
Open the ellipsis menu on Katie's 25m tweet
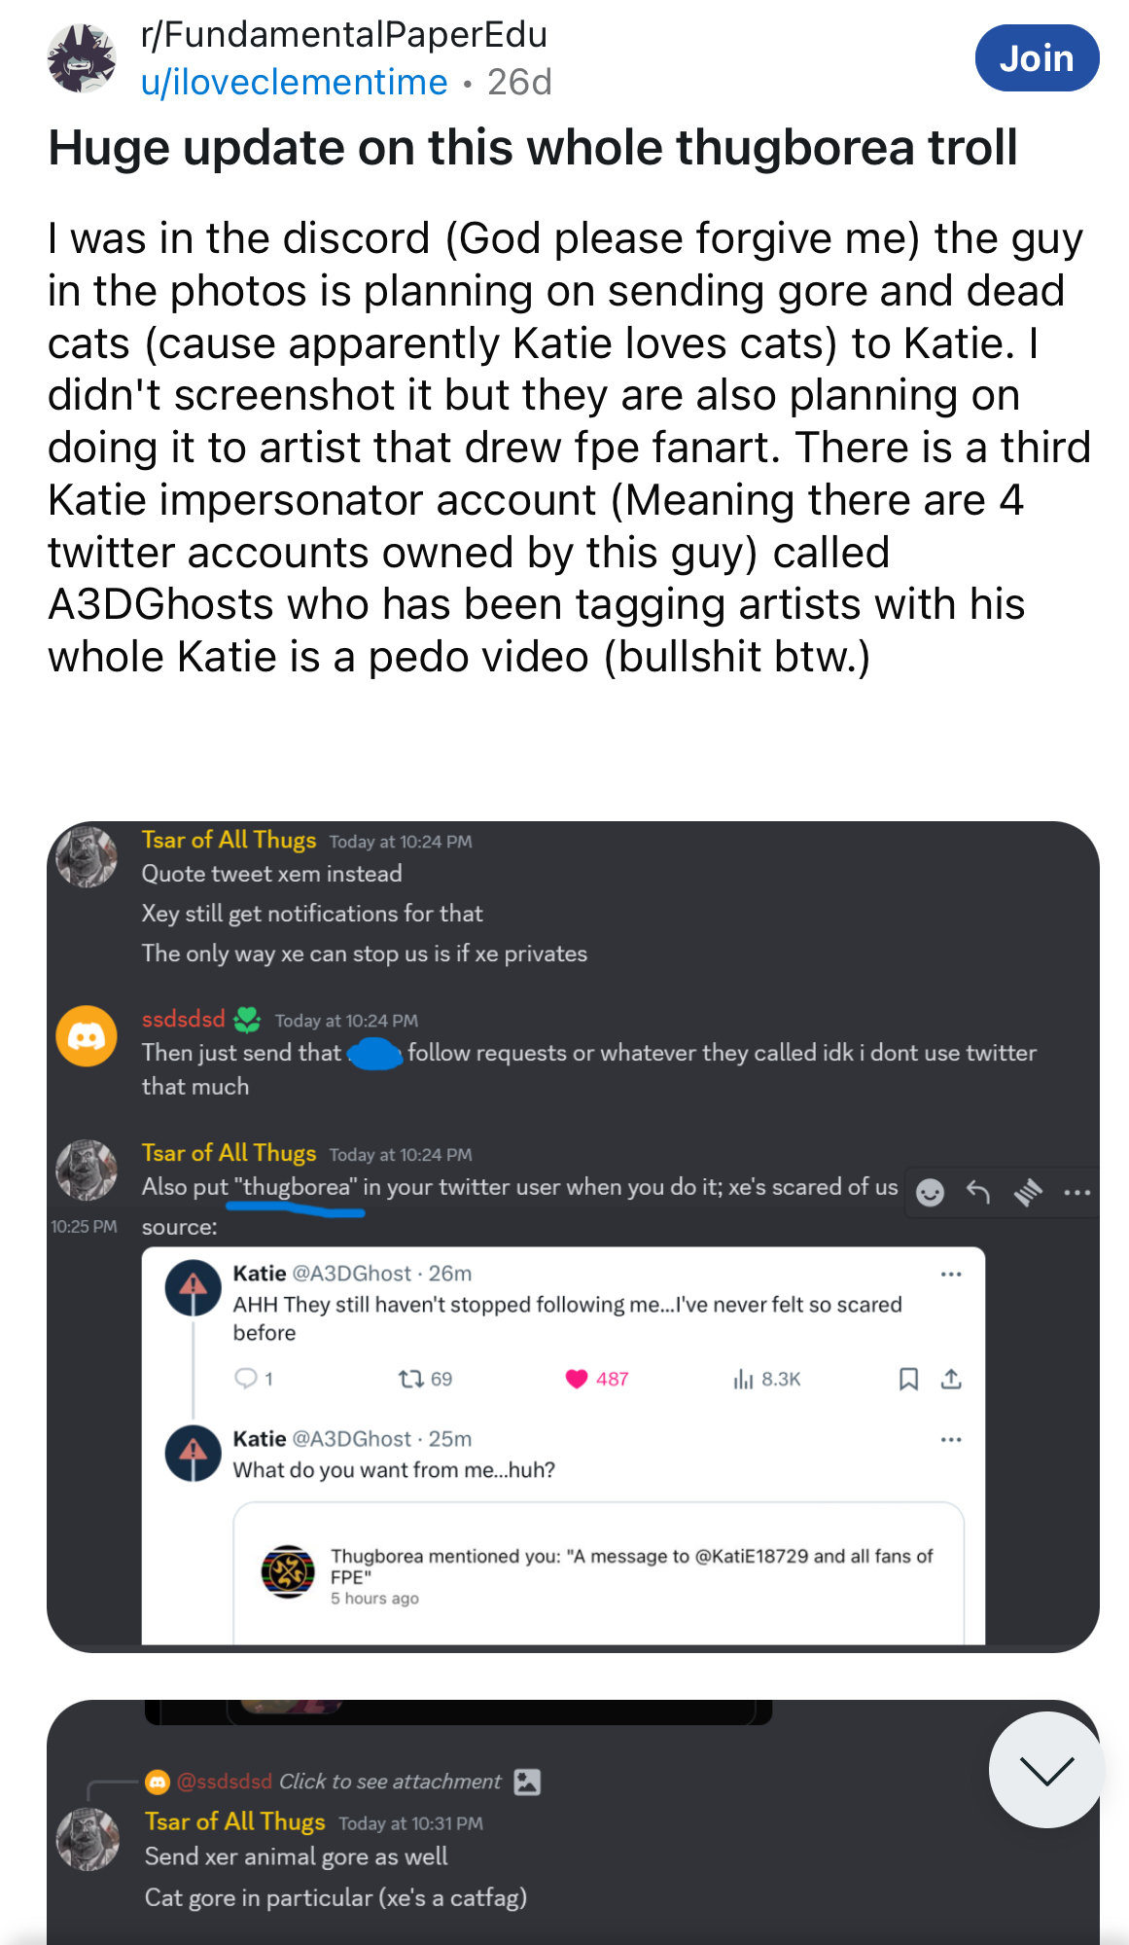[x=951, y=1439]
